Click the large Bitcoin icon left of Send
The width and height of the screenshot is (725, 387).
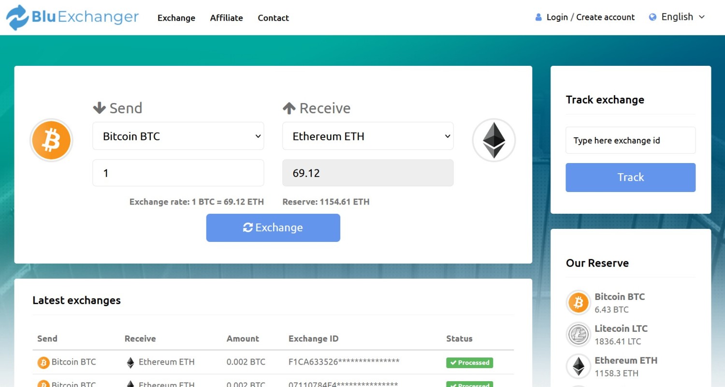(51, 140)
